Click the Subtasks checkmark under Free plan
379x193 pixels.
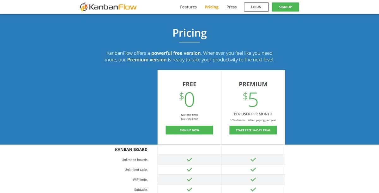[x=189, y=189]
